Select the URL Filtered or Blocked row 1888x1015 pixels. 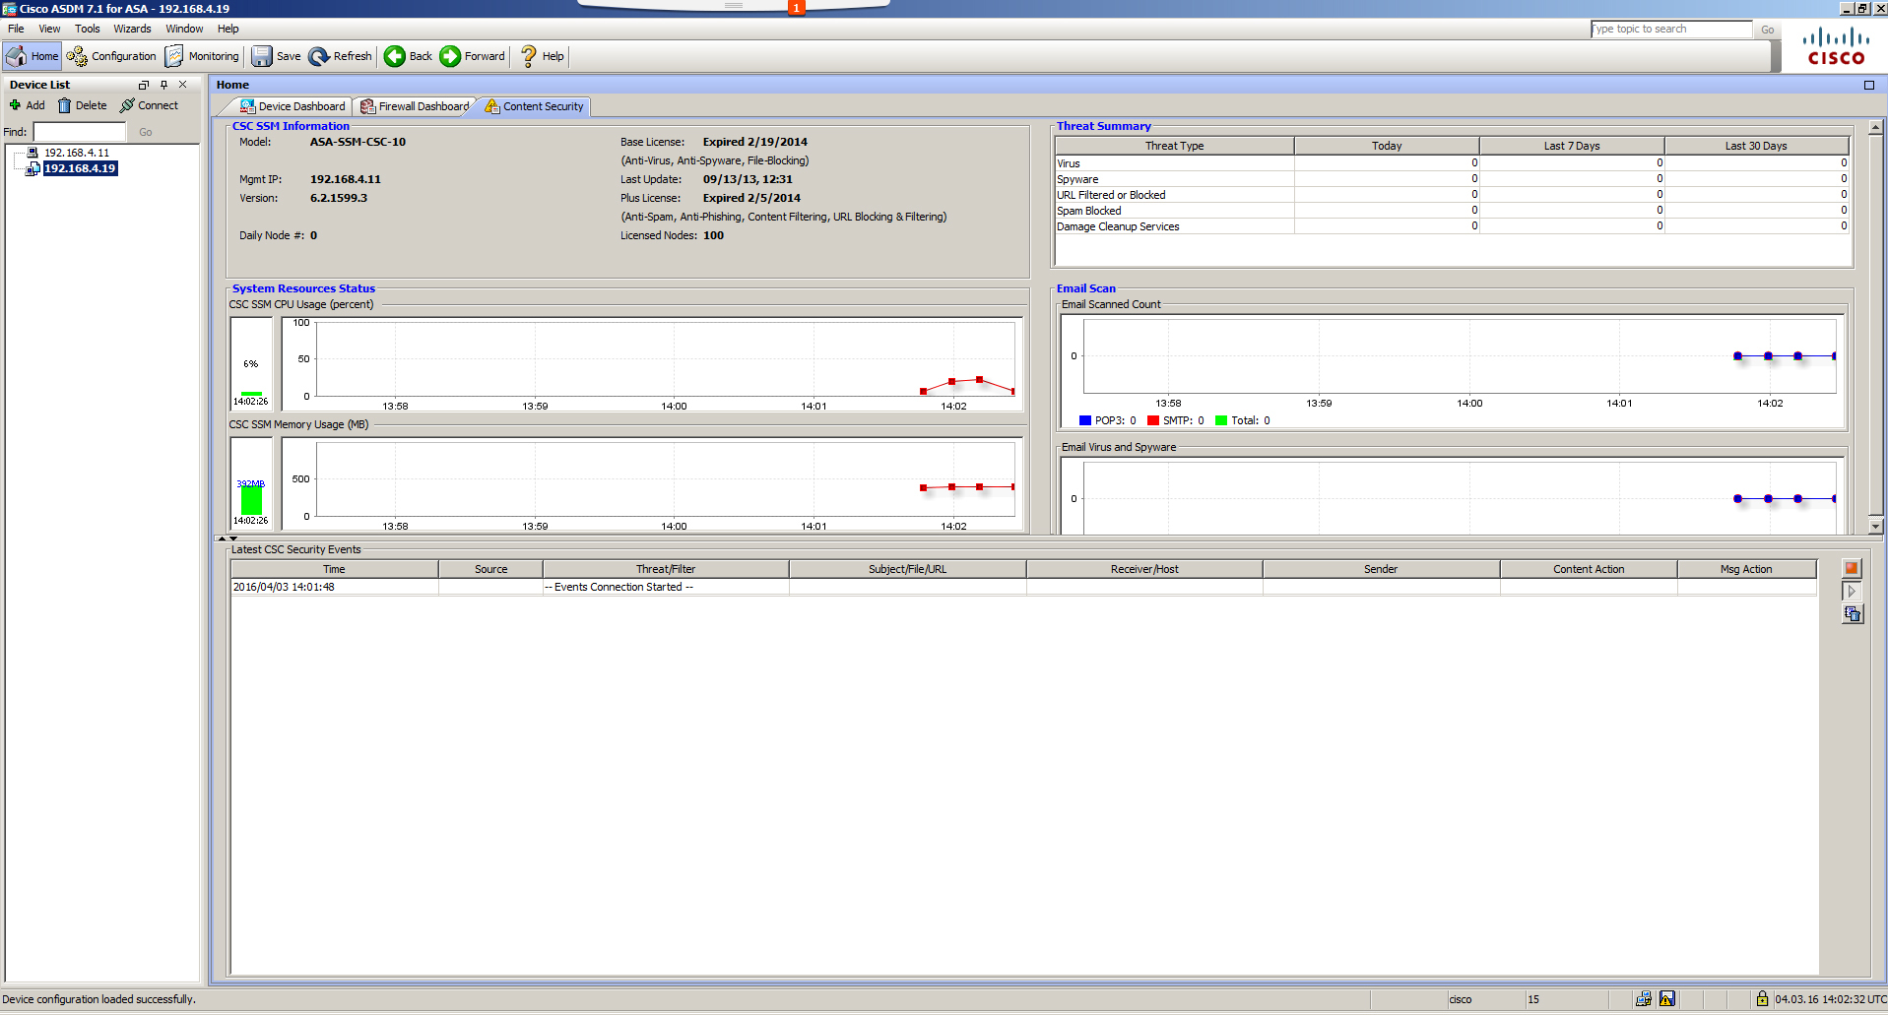click(1452, 195)
